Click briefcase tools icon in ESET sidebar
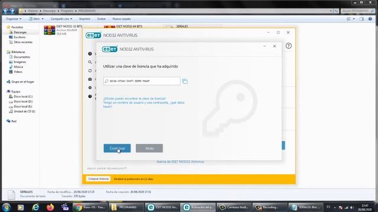Image resolution: width=378 pixels, height=212 pixels. pyautogui.click(x=90, y=79)
